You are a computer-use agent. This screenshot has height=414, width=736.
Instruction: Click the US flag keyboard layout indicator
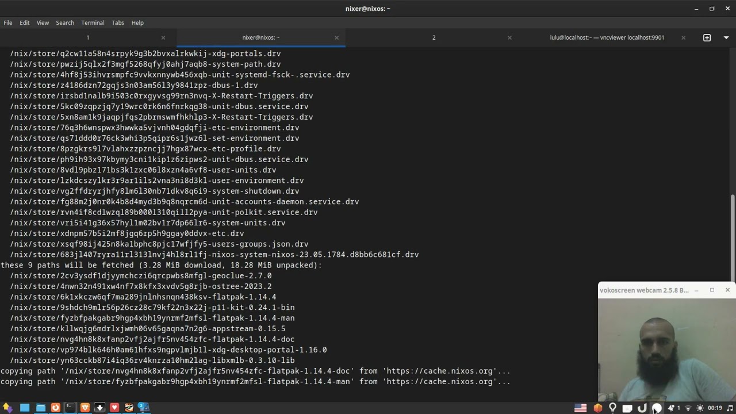pyautogui.click(x=581, y=408)
